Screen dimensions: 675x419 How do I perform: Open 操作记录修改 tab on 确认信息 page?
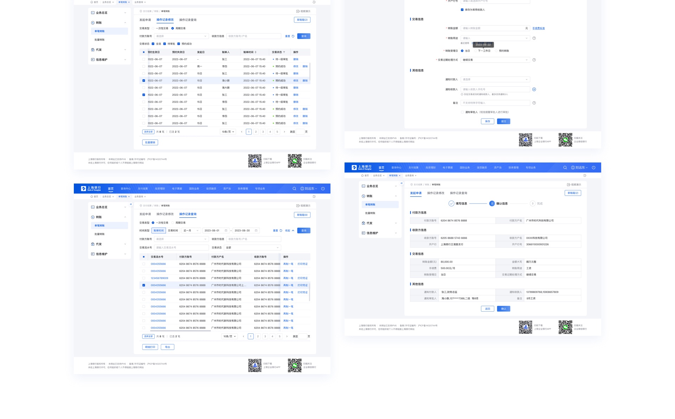pos(436,193)
